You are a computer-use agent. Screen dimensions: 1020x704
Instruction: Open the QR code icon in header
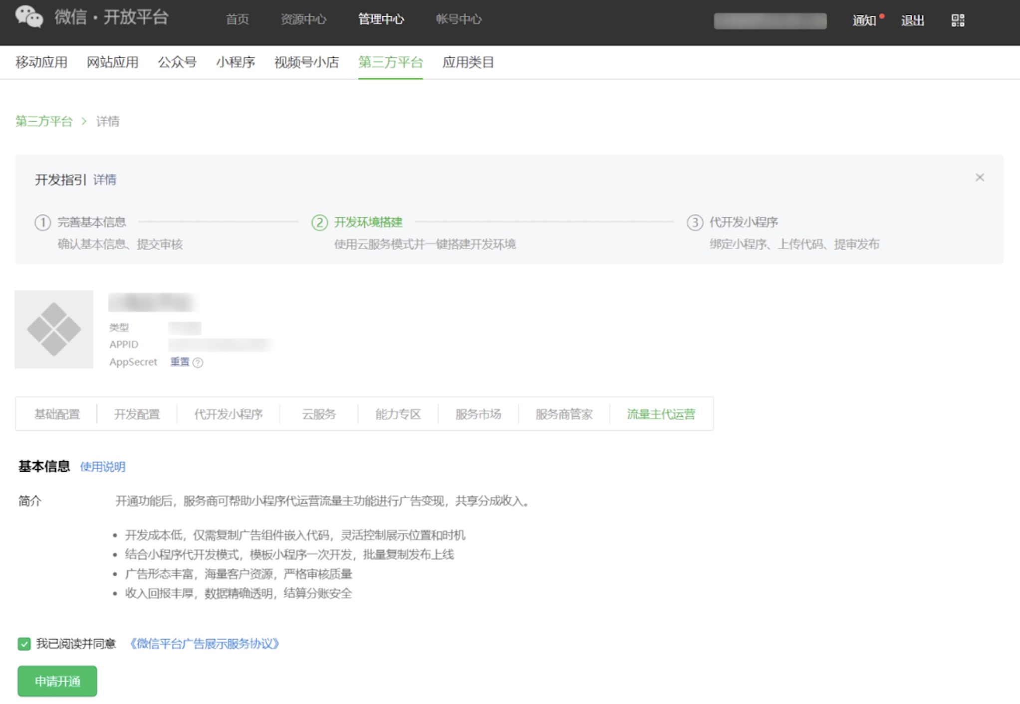958,20
